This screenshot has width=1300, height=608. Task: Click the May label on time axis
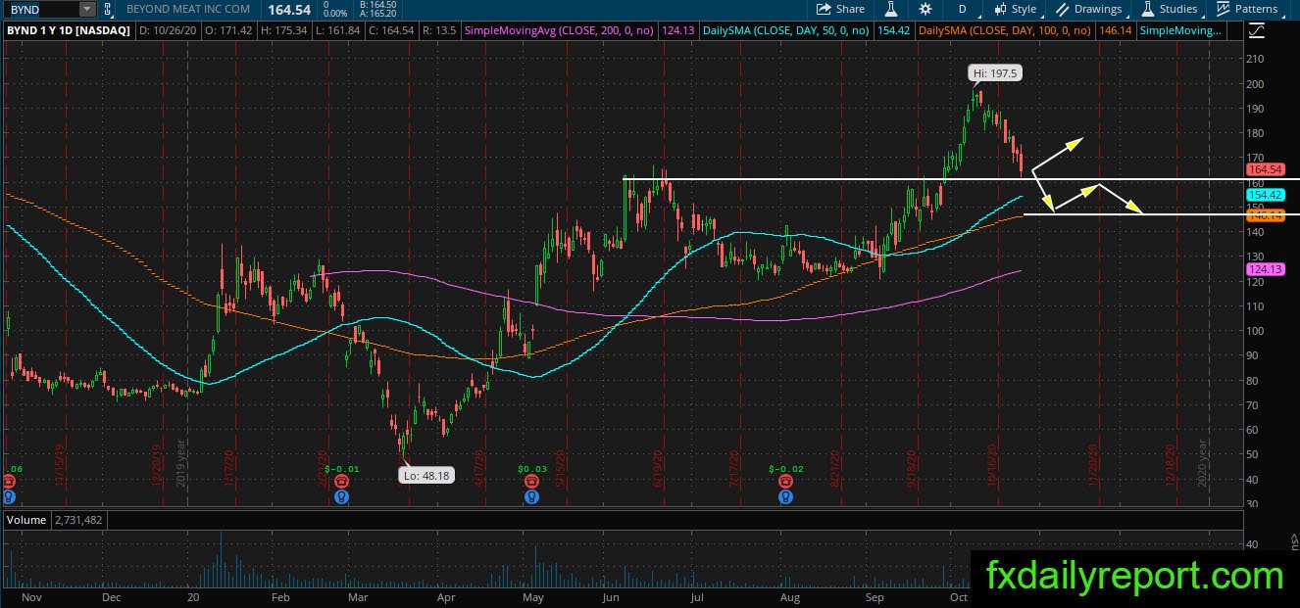pos(532,596)
